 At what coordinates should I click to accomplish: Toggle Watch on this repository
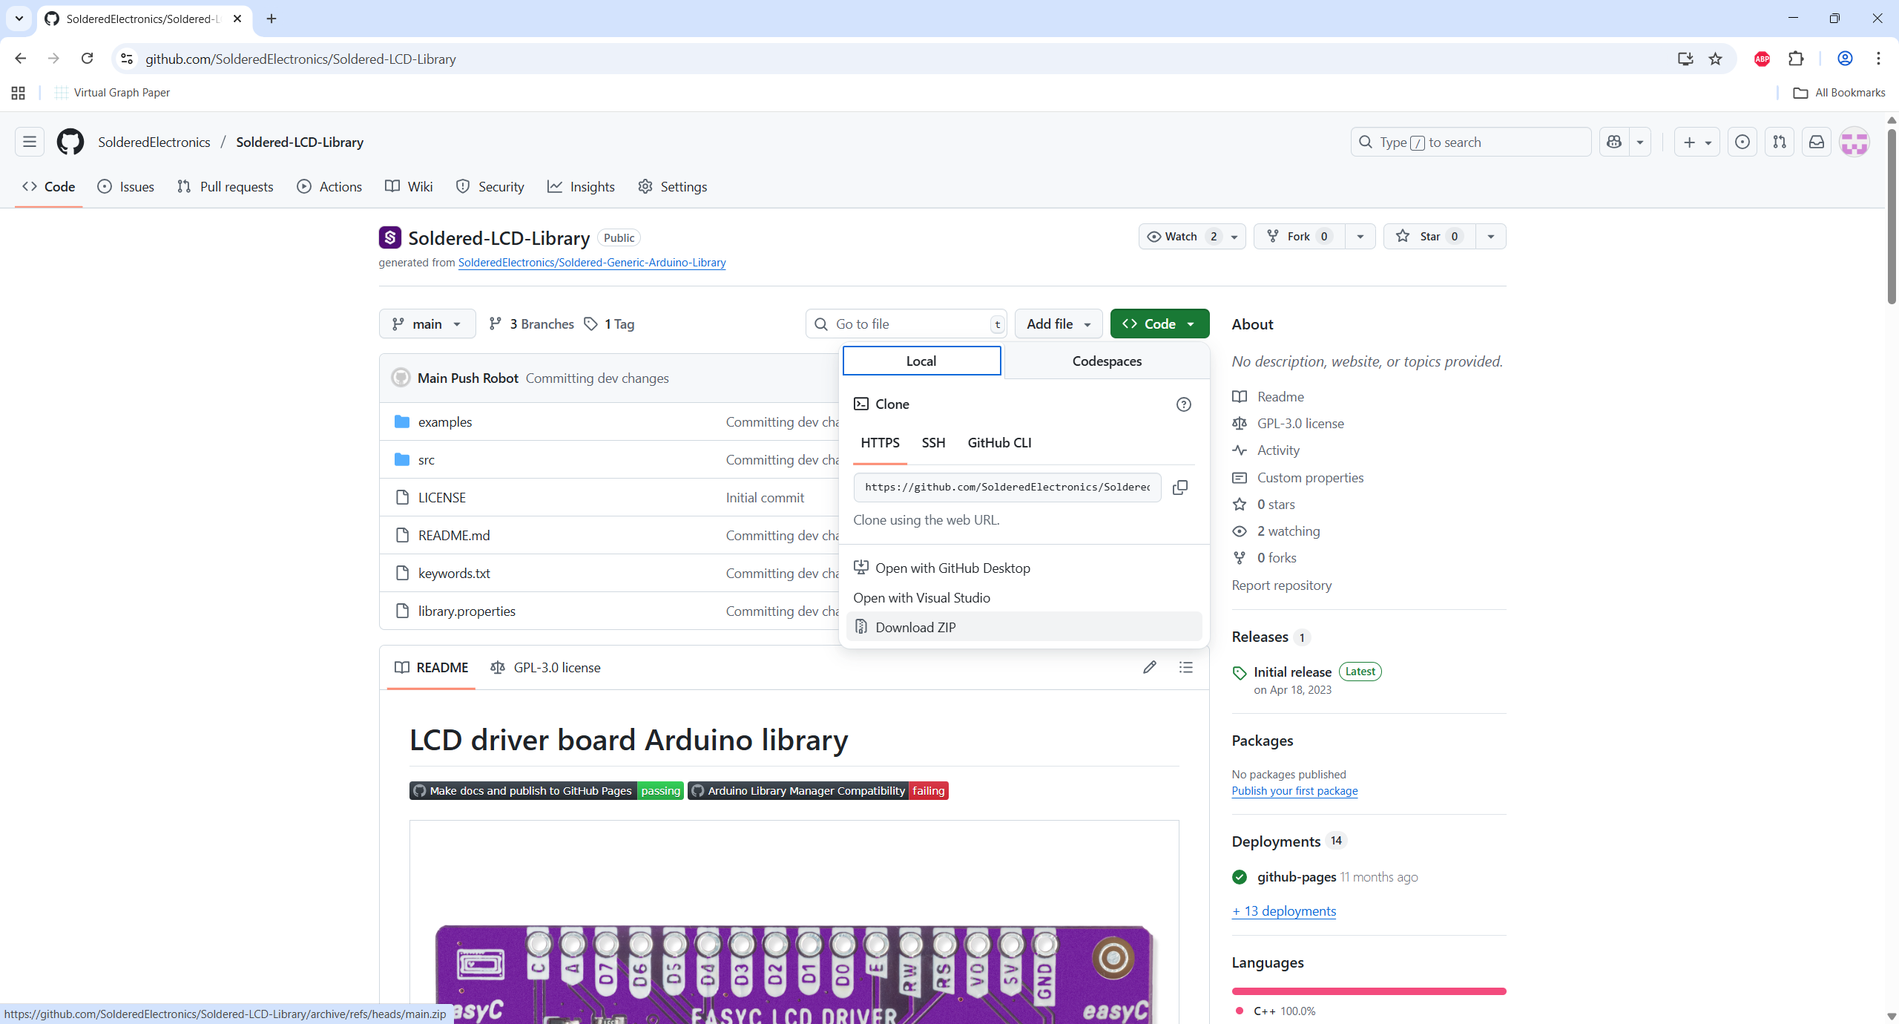click(x=1181, y=236)
